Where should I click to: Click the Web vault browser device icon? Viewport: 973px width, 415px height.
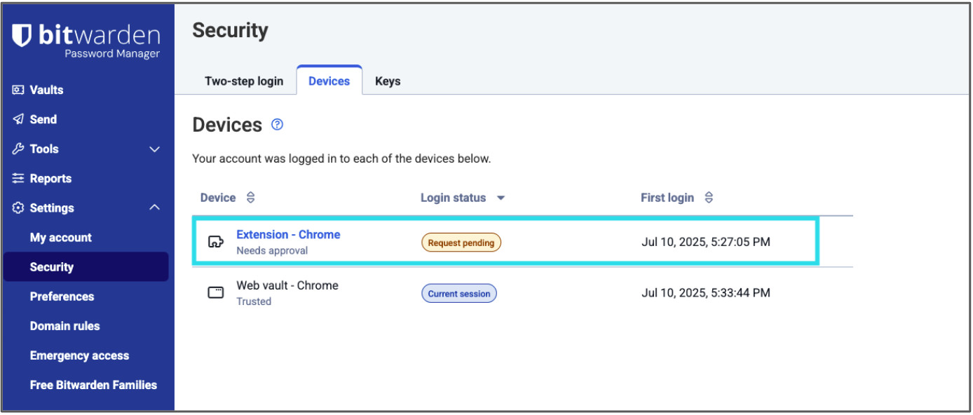(215, 291)
